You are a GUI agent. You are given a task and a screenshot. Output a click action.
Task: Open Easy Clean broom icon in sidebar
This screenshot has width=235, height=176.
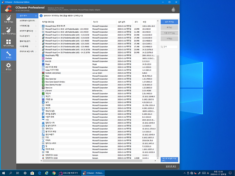click(x=8, y=18)
